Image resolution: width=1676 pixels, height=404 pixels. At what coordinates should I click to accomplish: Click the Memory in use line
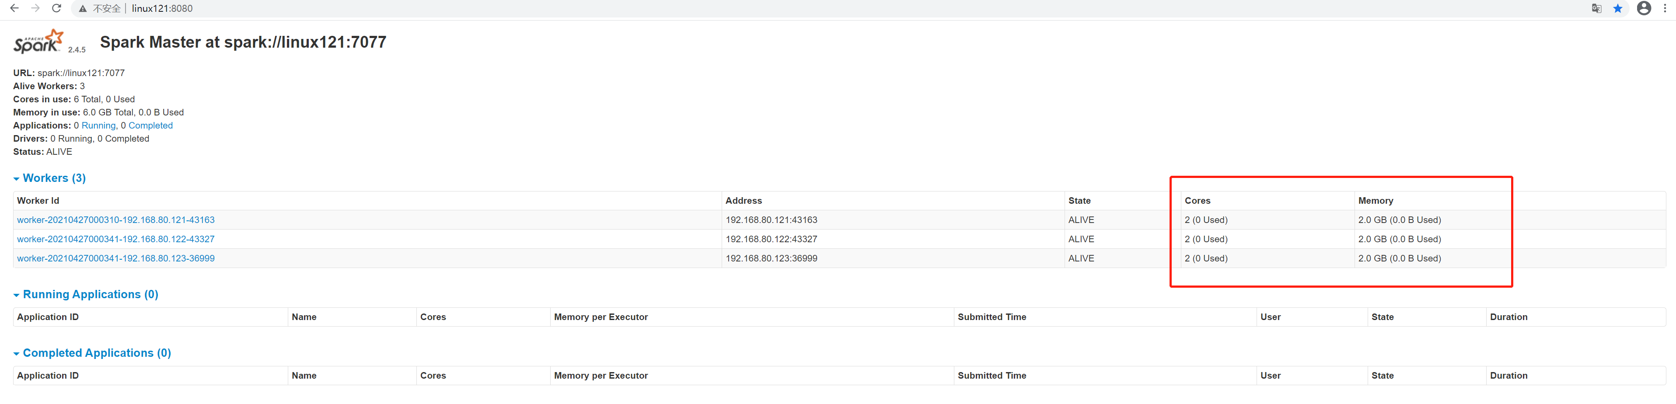pyautogui.click(x=98, y=112)
